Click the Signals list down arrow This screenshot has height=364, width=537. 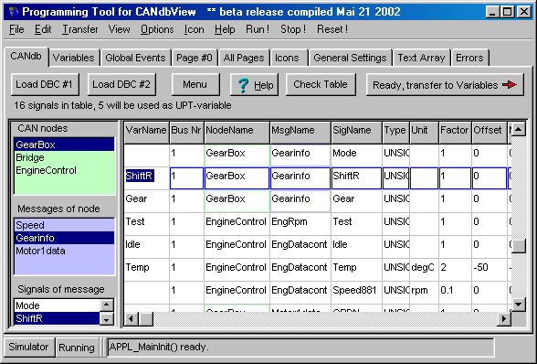click(x=106, y=319)
